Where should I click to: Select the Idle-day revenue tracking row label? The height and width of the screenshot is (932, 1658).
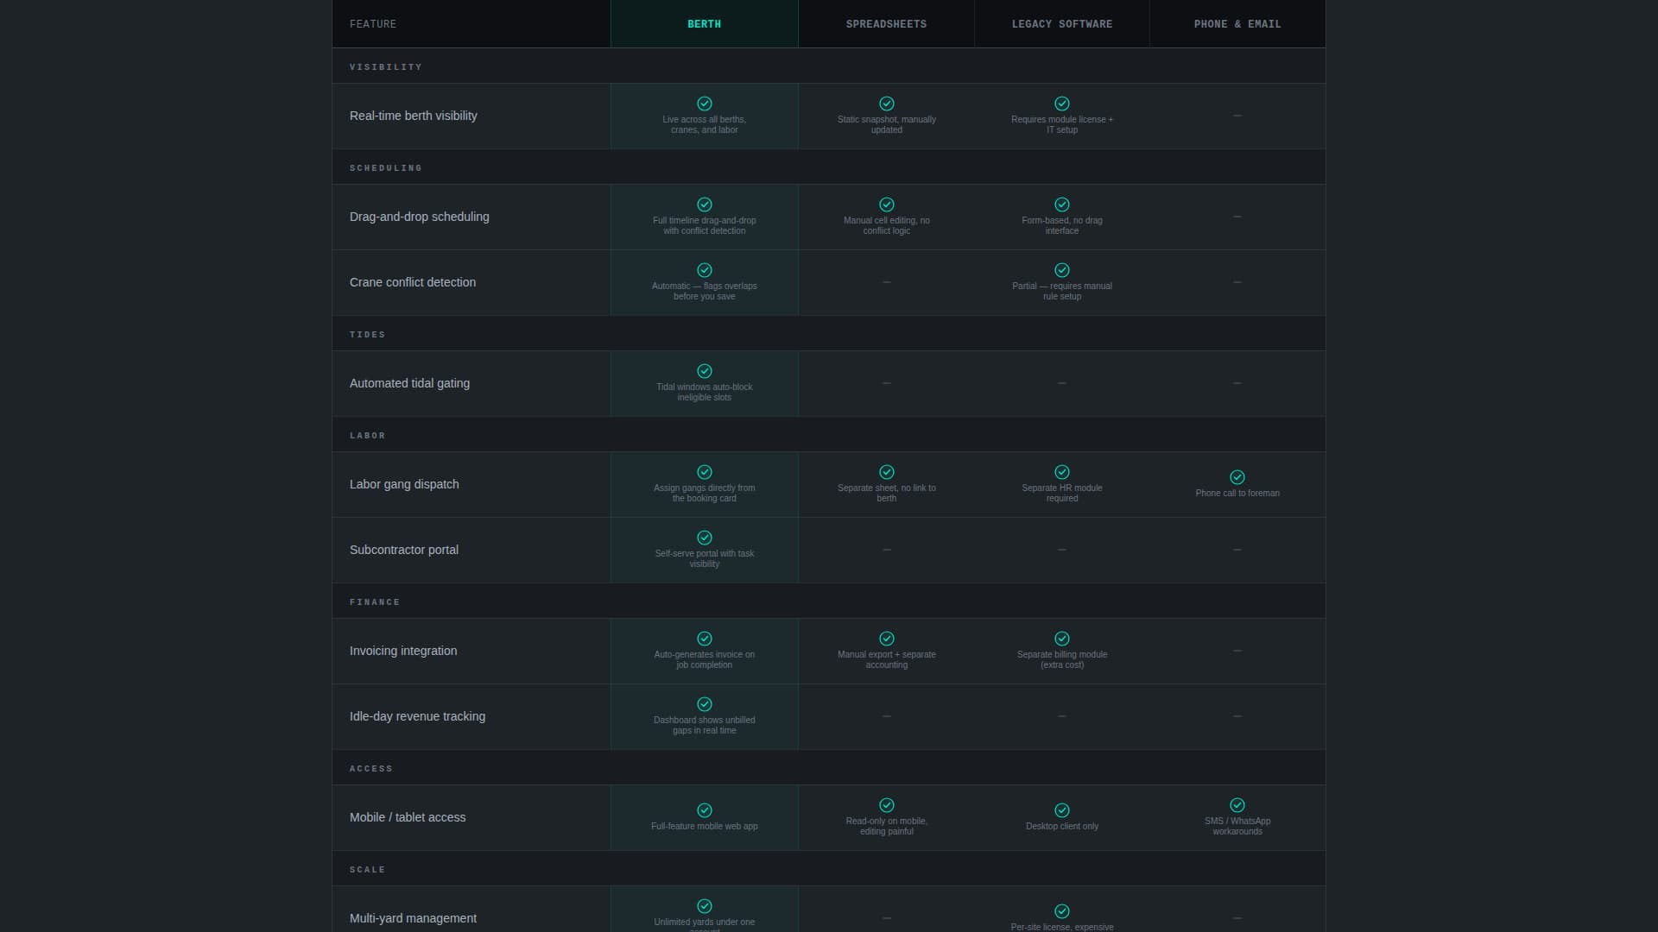click(x=418, y=716)
